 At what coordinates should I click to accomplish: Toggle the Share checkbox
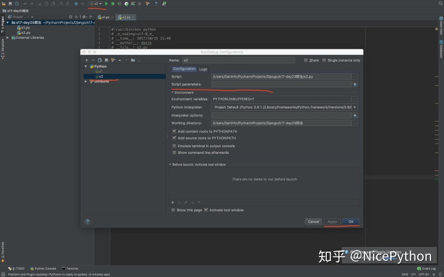click(x=305, y=60)
